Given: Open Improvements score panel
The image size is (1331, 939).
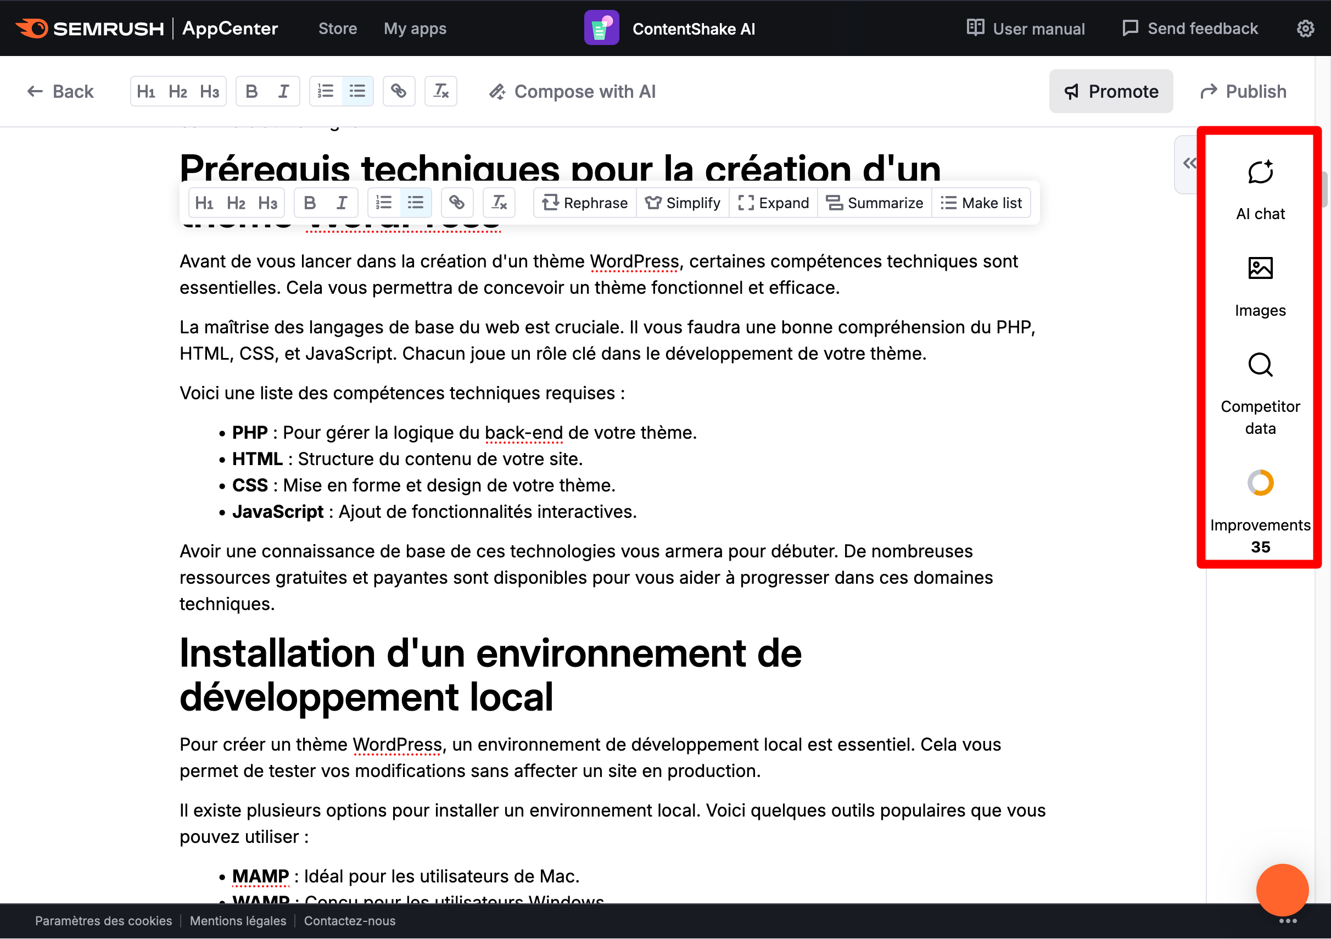Looking at the screenshot, I should pos(1260,512).
